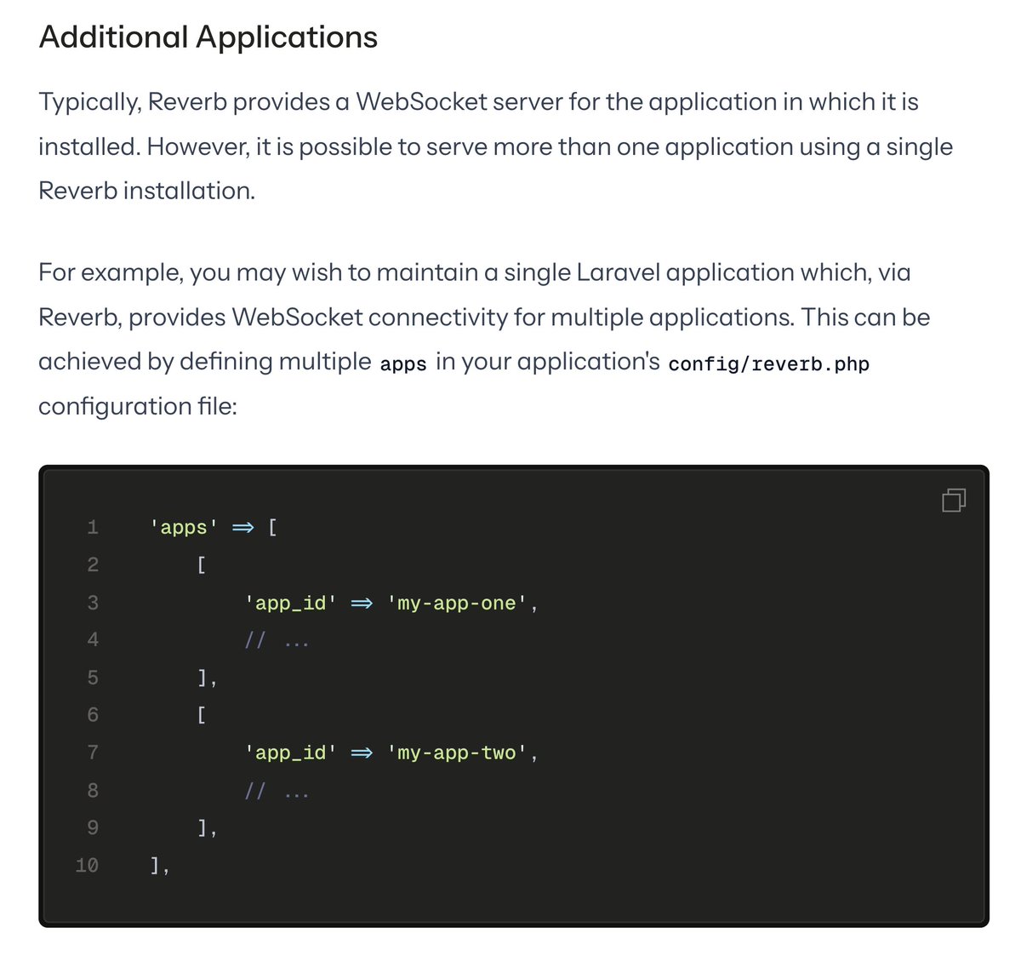Click the opening bracket on line 2
This screenshot has height=956, width=1021.
pyautogui.click(x=202, y=564)
